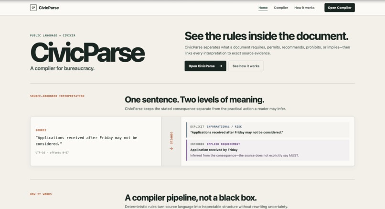
Task: Click the See how it works button
Action: pos(246,66)
